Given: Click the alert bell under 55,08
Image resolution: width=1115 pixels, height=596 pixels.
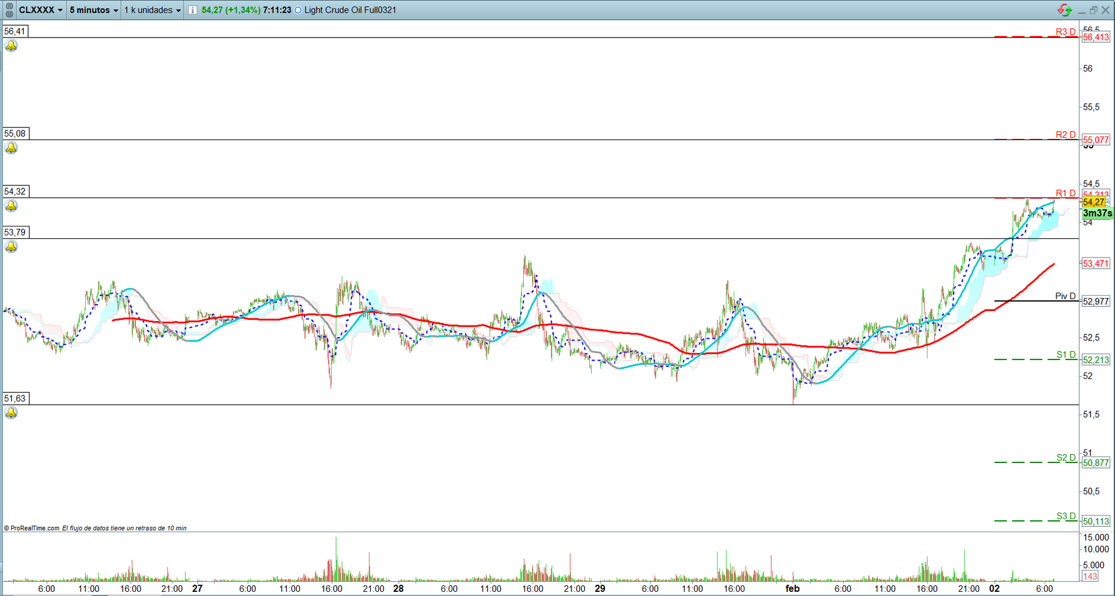Looking at the screenshot, I should (x=11, y=148).
